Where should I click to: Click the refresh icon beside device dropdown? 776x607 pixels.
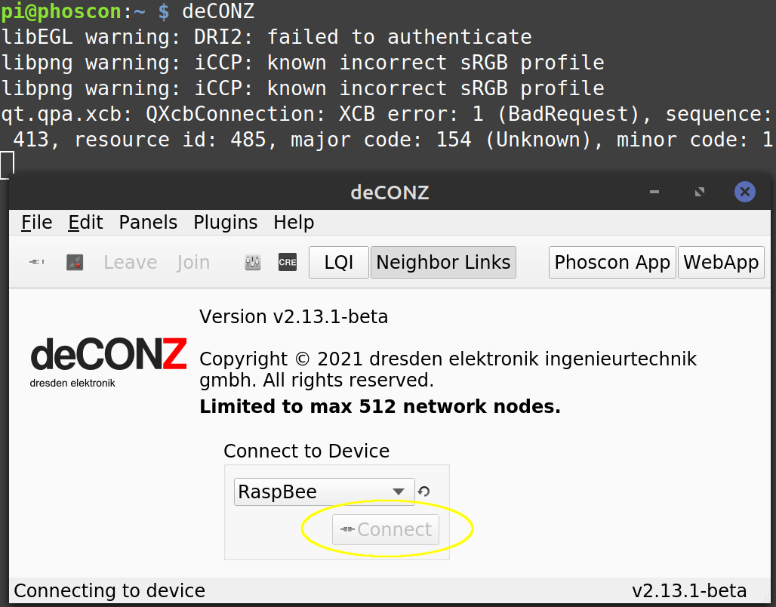423,491
